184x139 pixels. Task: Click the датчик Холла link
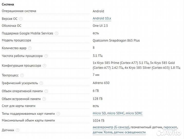coord(103,132)
